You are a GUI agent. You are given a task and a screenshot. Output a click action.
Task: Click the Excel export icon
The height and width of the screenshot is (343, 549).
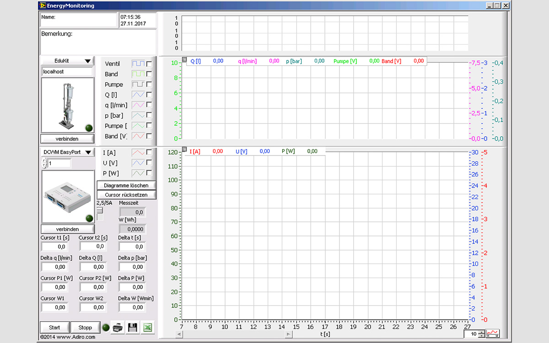pos(147,327)
